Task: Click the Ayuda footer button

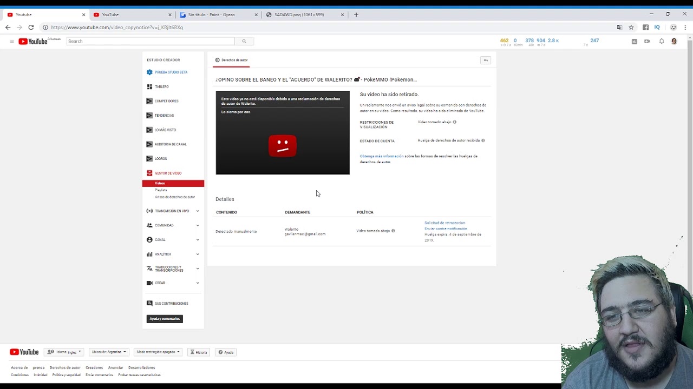Action: click(226, 352)
